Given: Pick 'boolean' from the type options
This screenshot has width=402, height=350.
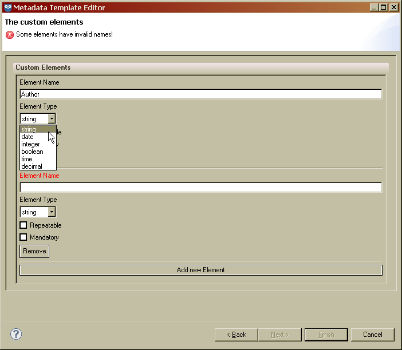Looking at the screenshot, I should (x=32, y=152).
